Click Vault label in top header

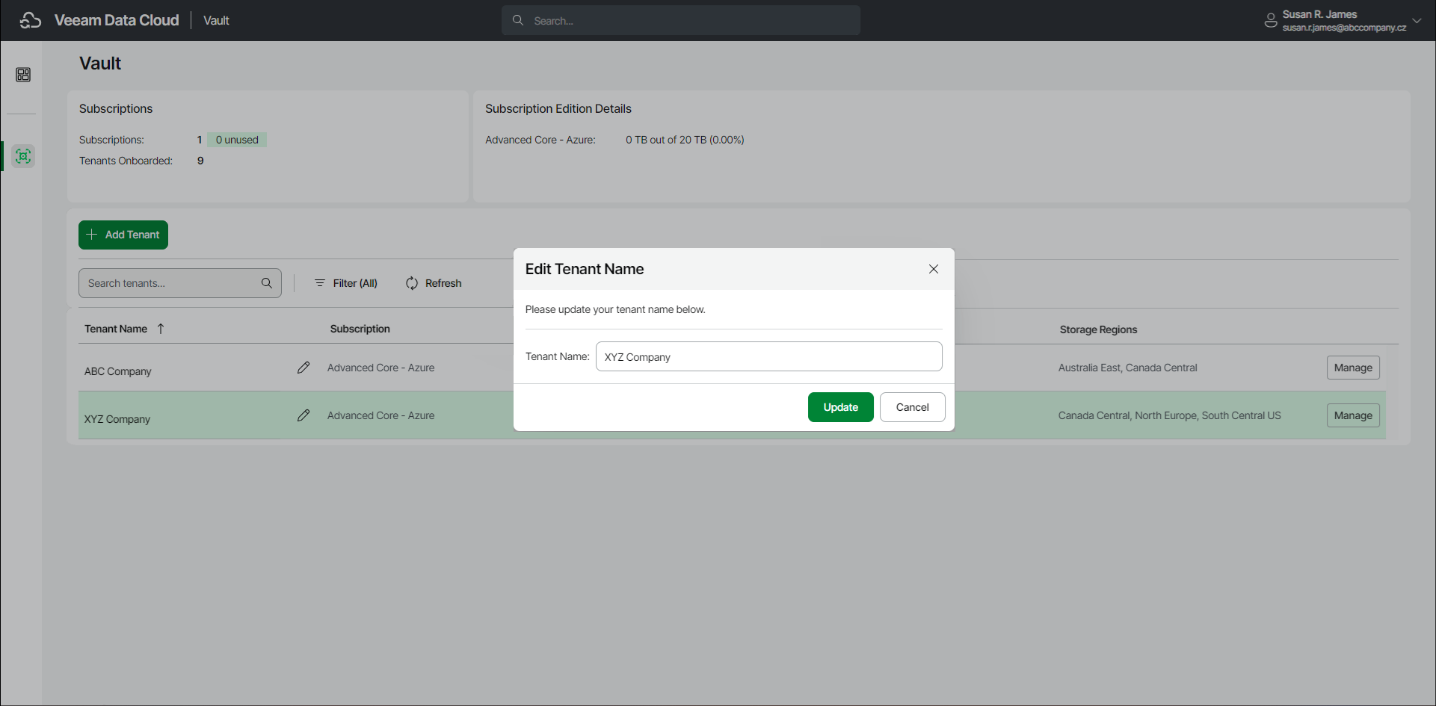click(x=216, y=20)
